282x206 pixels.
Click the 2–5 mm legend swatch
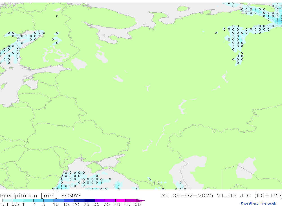(38, 200)
